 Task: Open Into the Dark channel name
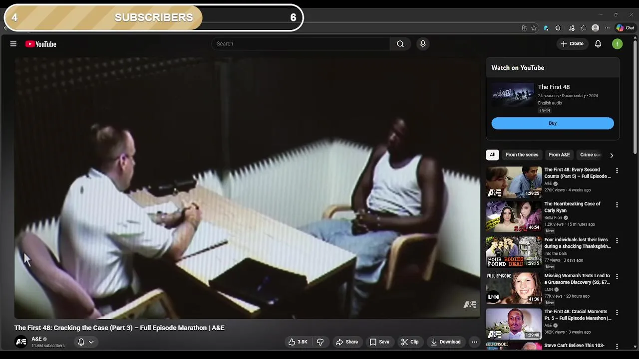[556, 254]
